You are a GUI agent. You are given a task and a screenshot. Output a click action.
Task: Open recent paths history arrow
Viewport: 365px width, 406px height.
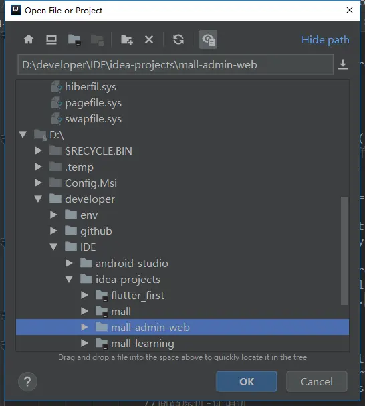coord(343,64)
